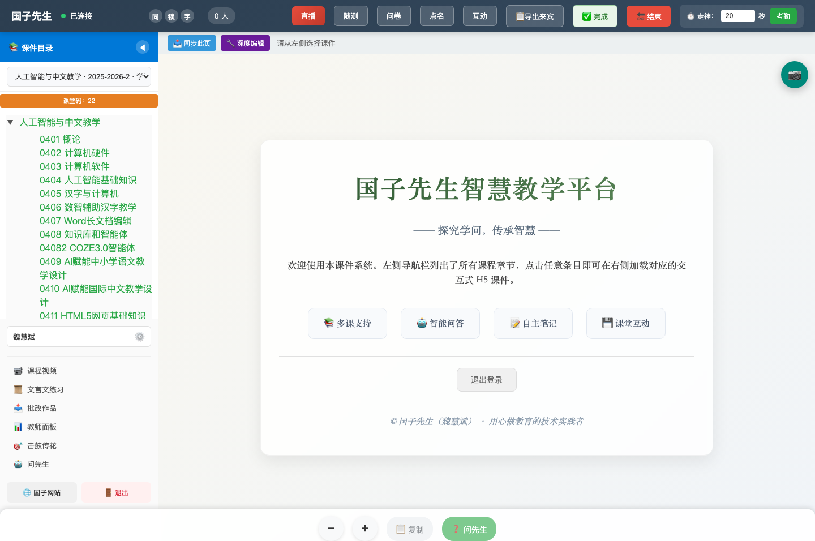Click the 国子先生 app title
815x541 pixels.
[x=32, y=16]
